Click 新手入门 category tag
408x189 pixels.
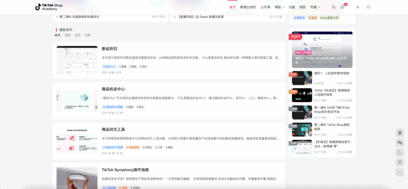click(x=109, y=66)
